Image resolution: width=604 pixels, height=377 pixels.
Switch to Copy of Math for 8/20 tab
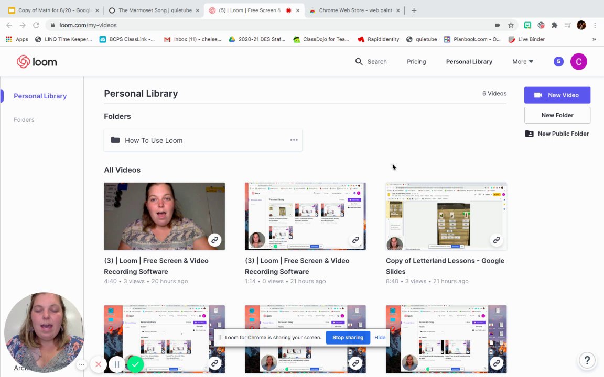pos(54,10)
